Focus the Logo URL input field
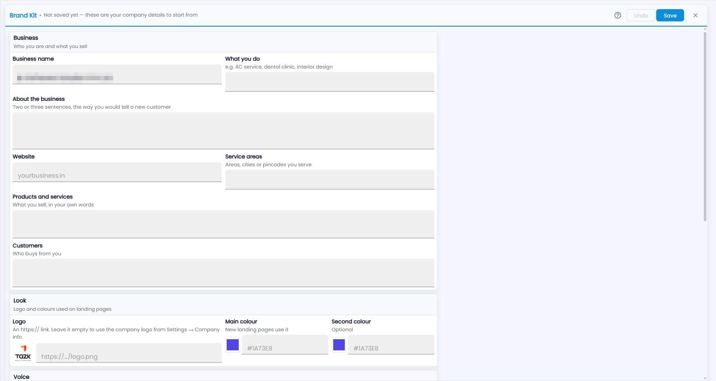 point(129,353)
